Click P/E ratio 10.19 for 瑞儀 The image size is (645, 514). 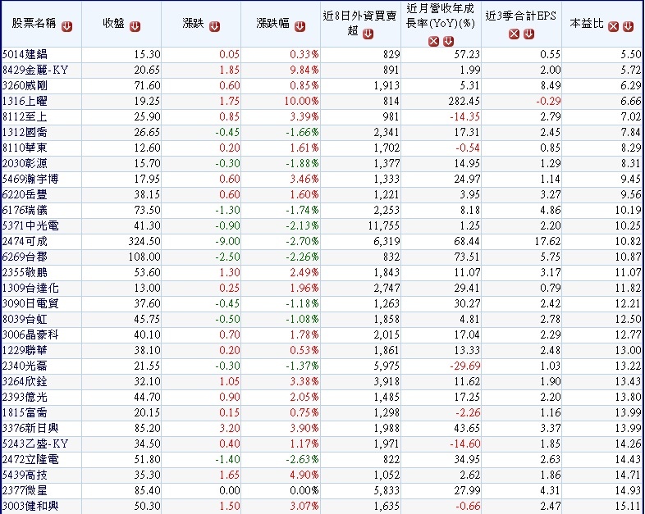628,211
